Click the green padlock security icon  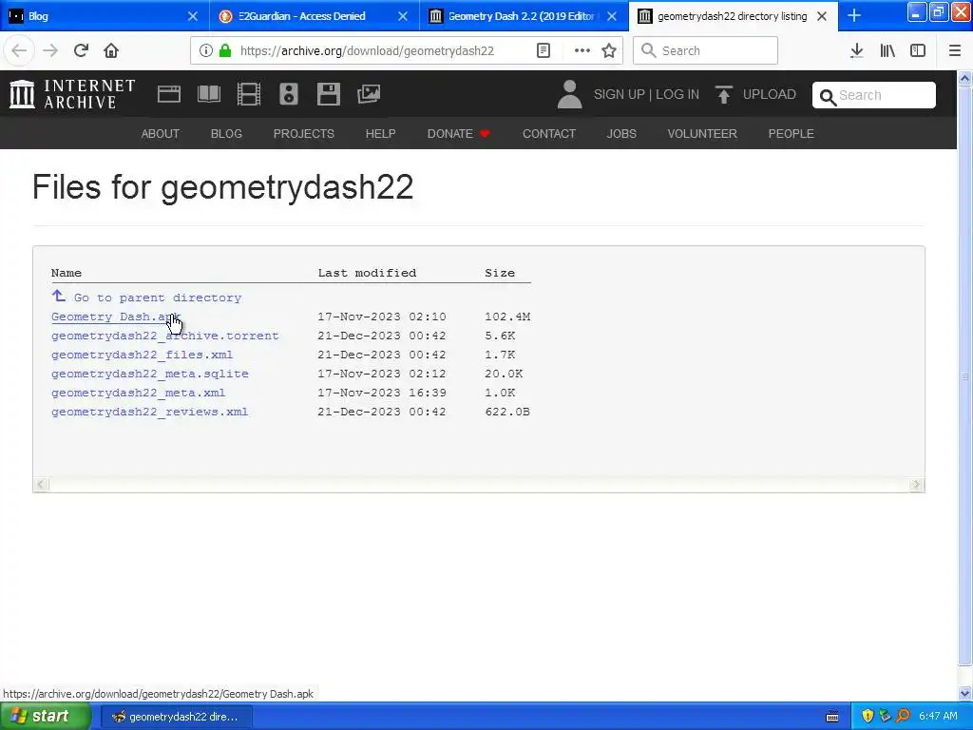coord(225,51)
